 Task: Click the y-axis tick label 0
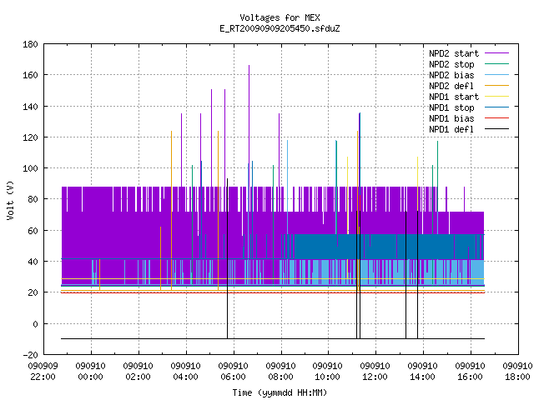[35, 324]
